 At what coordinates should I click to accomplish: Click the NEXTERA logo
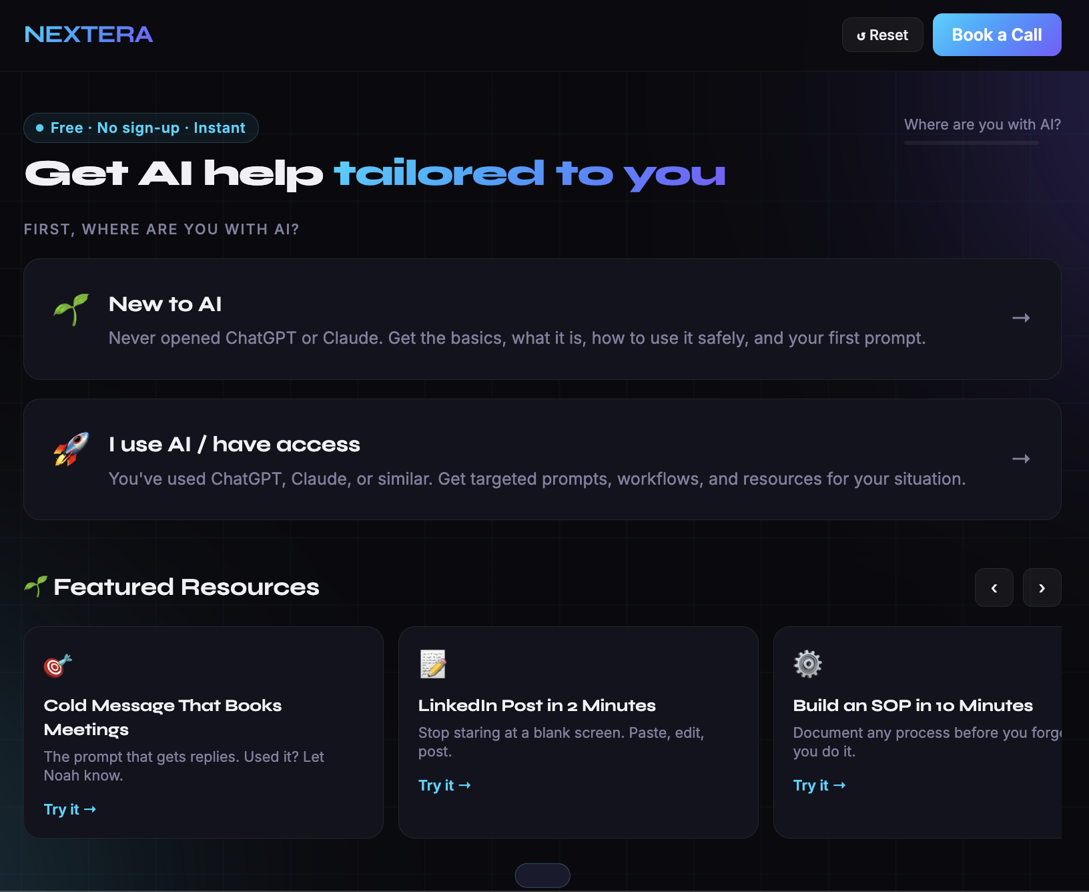pyautogui.click(x=88, y=34)
